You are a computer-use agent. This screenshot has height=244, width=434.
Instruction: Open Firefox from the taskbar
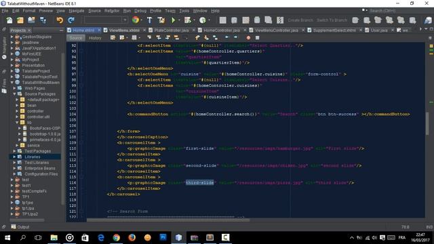coord(132,238)
